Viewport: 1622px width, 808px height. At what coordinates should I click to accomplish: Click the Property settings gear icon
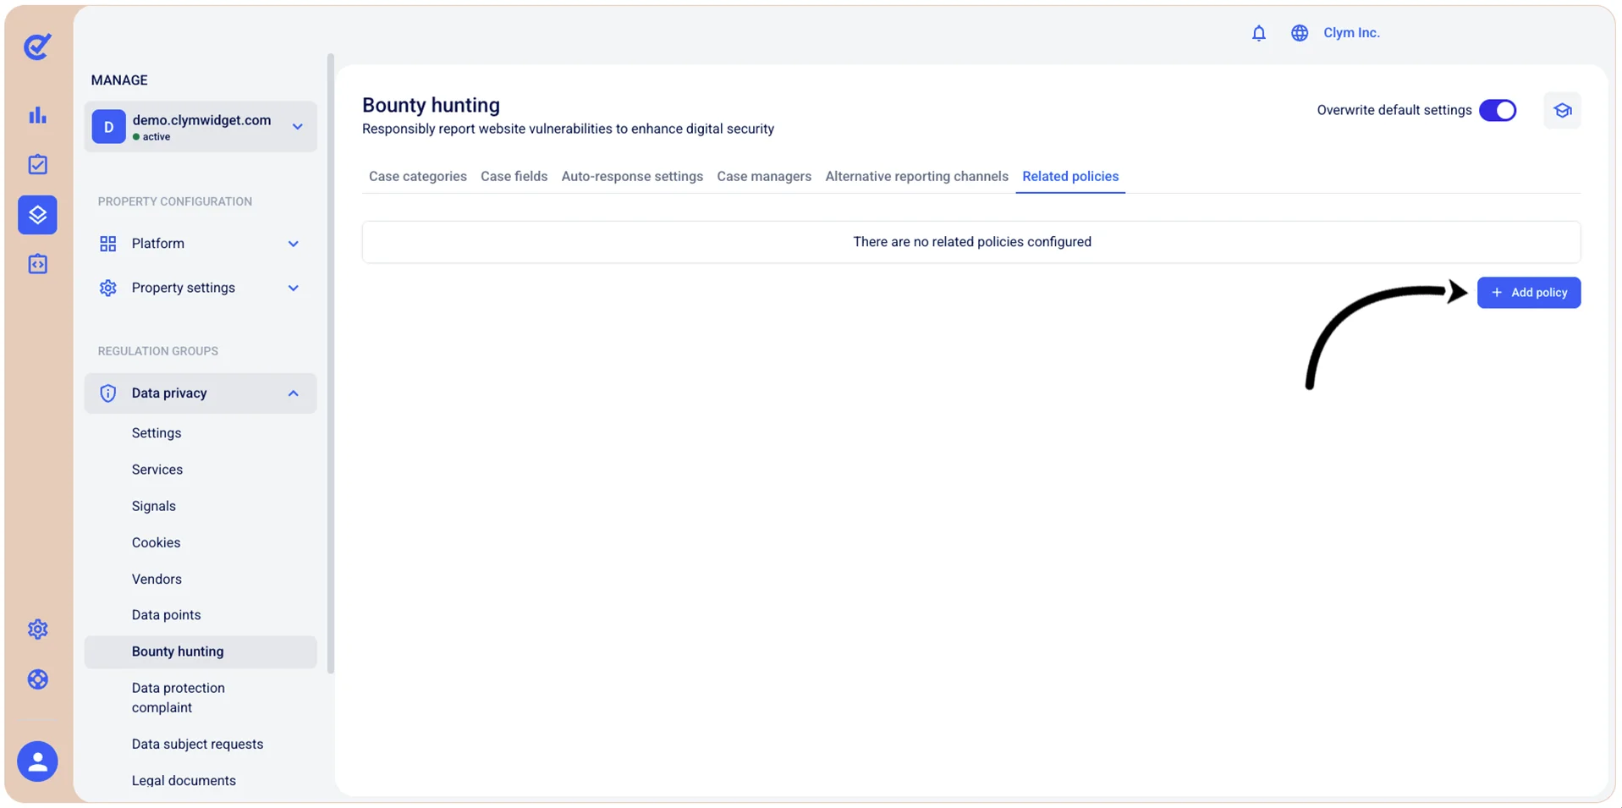(x=108, y=288)
